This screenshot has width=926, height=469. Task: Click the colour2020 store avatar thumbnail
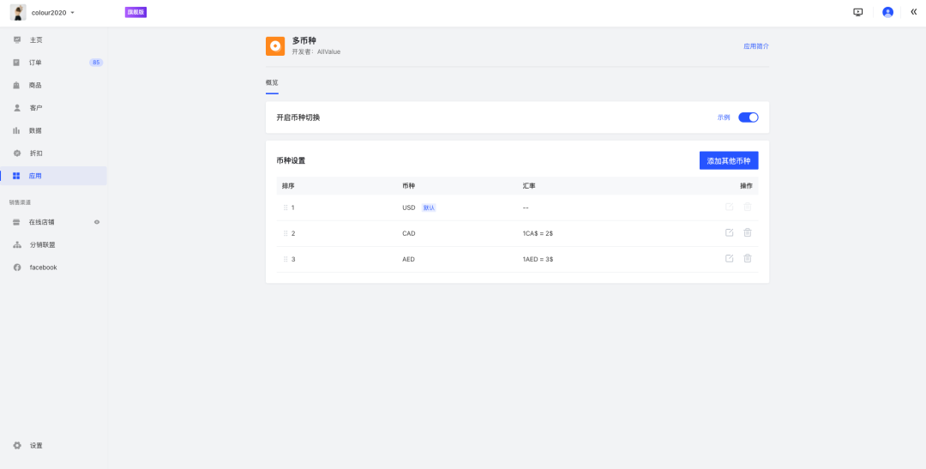tap(18, 12)
